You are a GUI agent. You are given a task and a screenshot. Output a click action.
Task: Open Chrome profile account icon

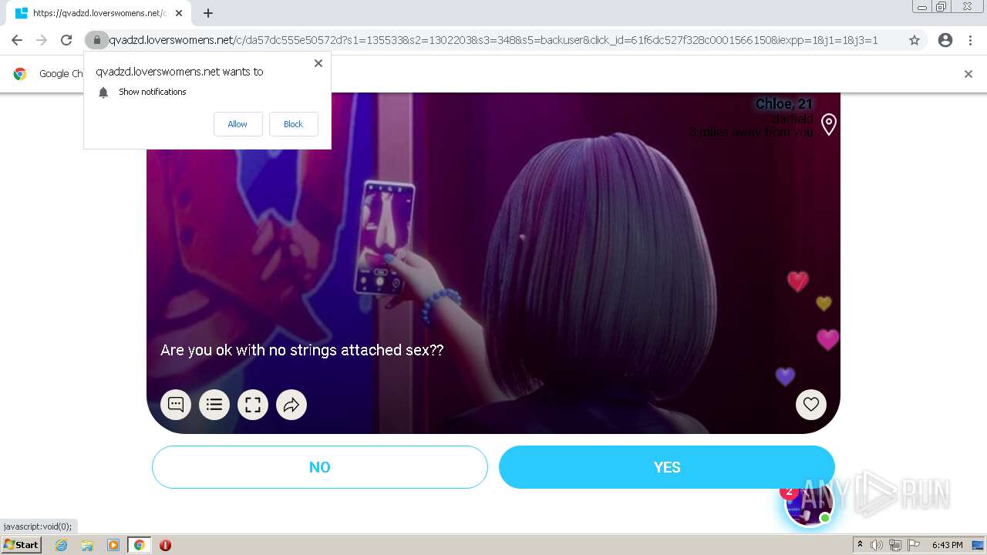pyautogui.click(x=945, y=40)
